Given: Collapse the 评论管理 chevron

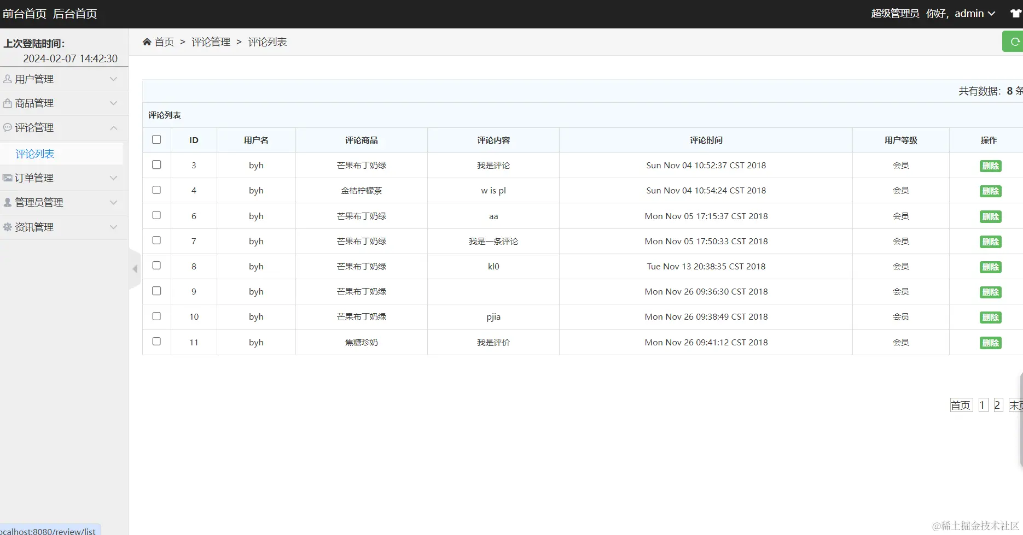Looking at the screenshot, I should pyautogui.click(x=113, y=128).
